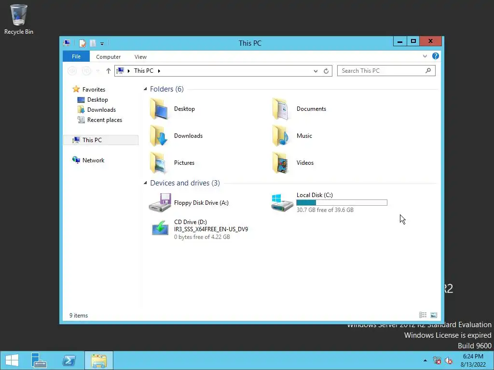This screenshot has width=494, height=370.
Task: Select the Downloads folder icon in main pane
Action: [159, 135]
